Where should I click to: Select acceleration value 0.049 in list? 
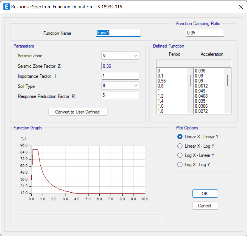pos(200,91)
